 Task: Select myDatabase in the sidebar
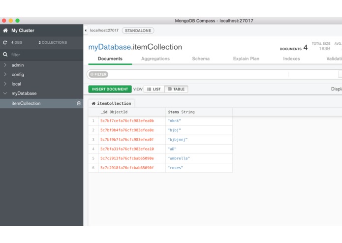[24, 93]
